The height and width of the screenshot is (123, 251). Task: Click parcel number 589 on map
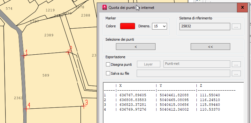point(46,75)
